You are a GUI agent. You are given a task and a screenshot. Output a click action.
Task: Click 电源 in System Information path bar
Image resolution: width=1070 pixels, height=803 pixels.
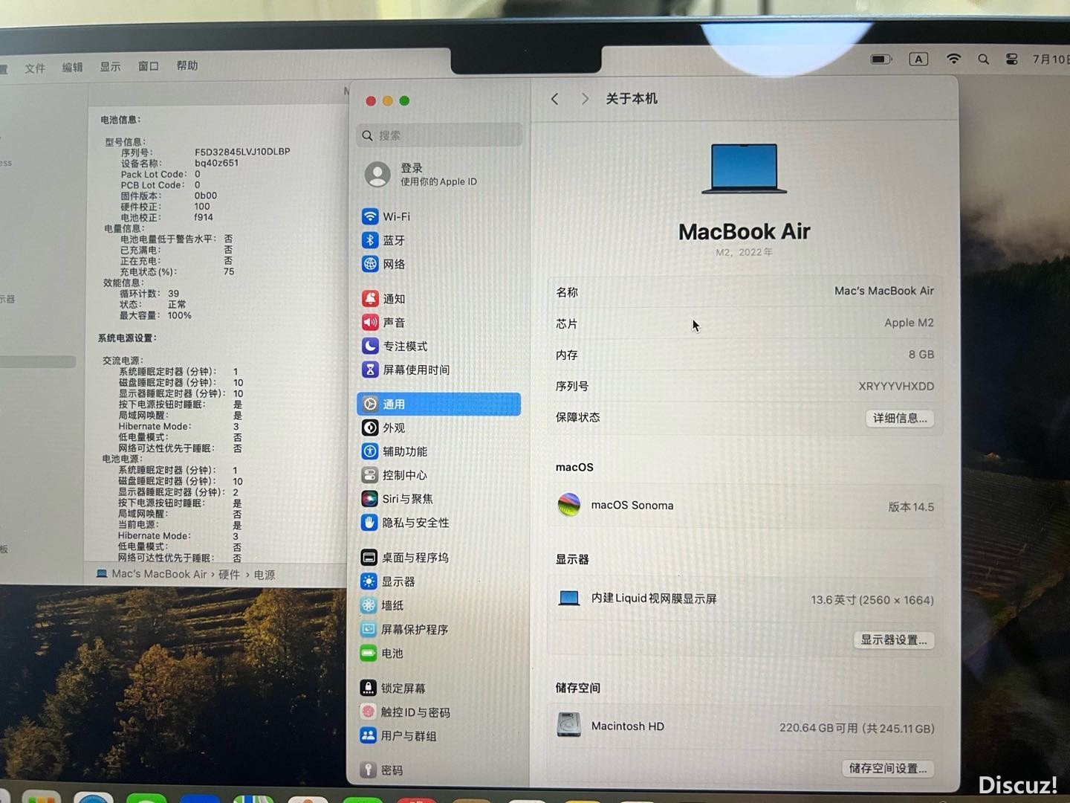click(x=265, y=575)
